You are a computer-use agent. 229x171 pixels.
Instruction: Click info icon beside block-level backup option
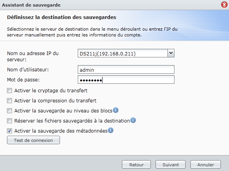coord(116,110)
